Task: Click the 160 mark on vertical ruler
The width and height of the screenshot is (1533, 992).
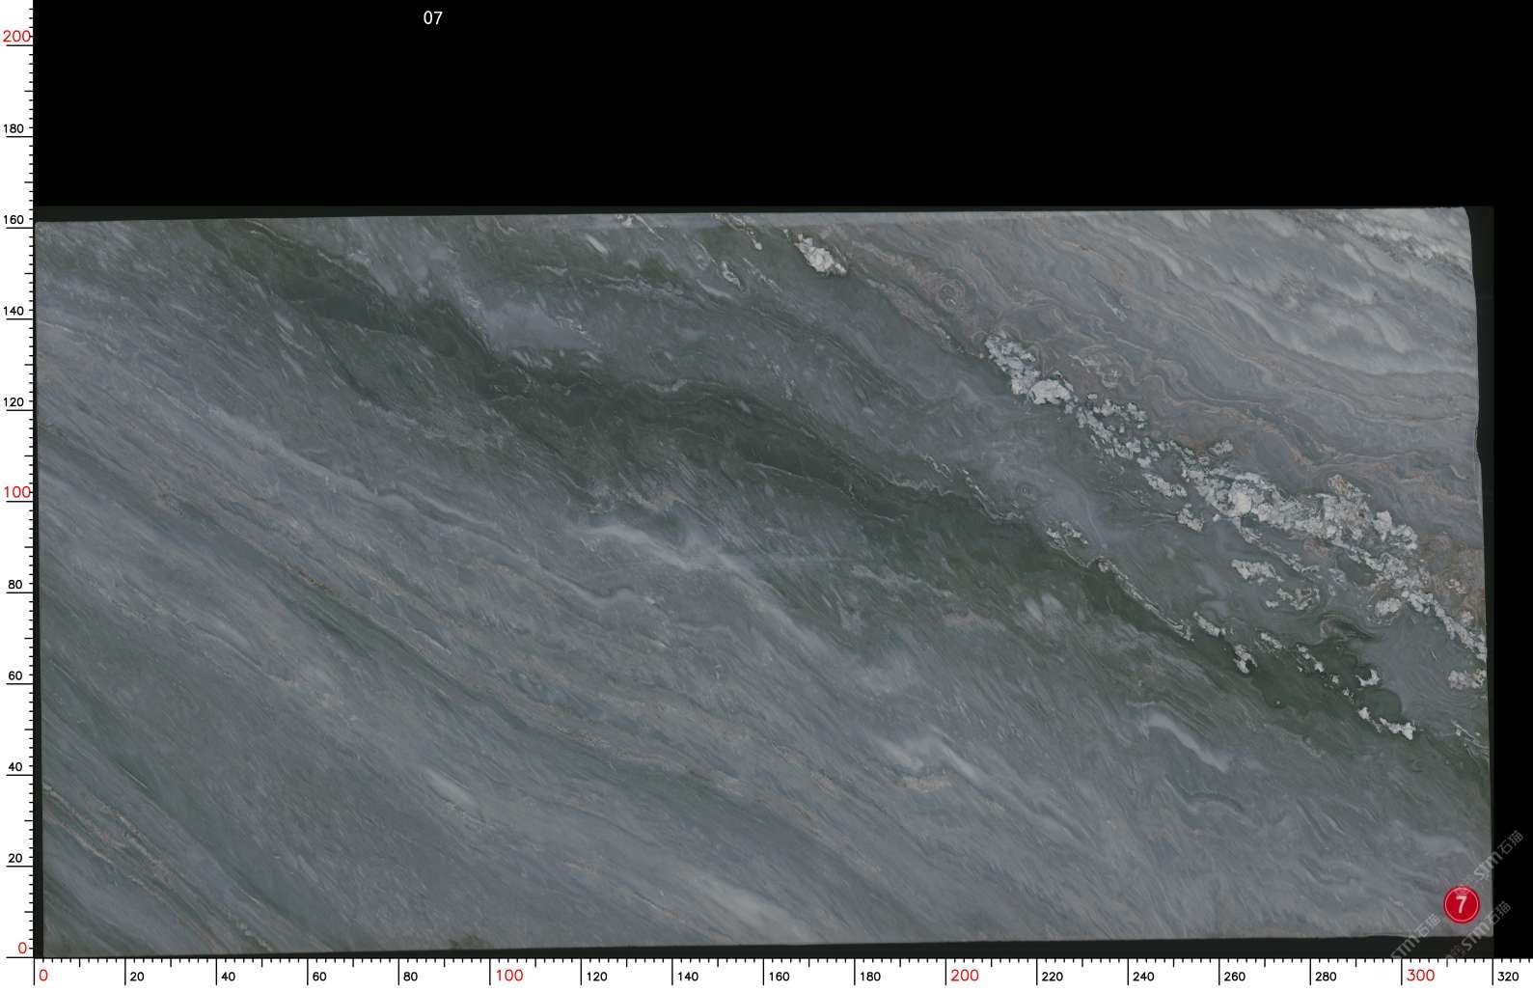Action: coord(14,220)
